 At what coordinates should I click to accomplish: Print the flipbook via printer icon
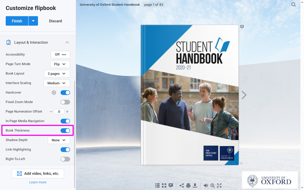pos(188,185)
